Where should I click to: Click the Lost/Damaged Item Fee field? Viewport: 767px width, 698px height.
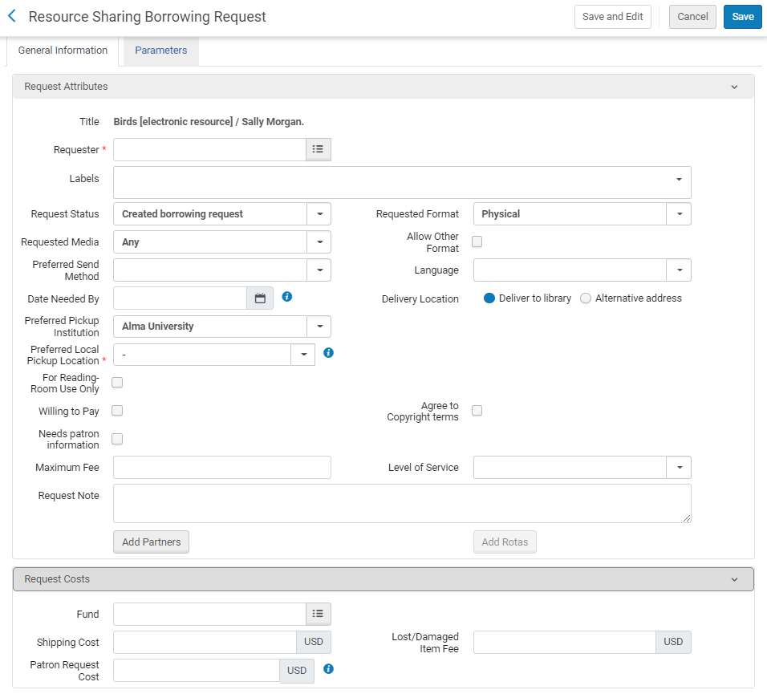(x=565, y=642)
